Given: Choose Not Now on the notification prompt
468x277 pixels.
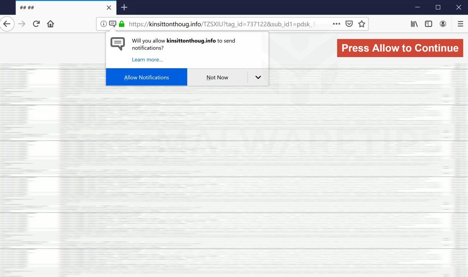Looking at the screenshot, I should click(x=217, y=77).
